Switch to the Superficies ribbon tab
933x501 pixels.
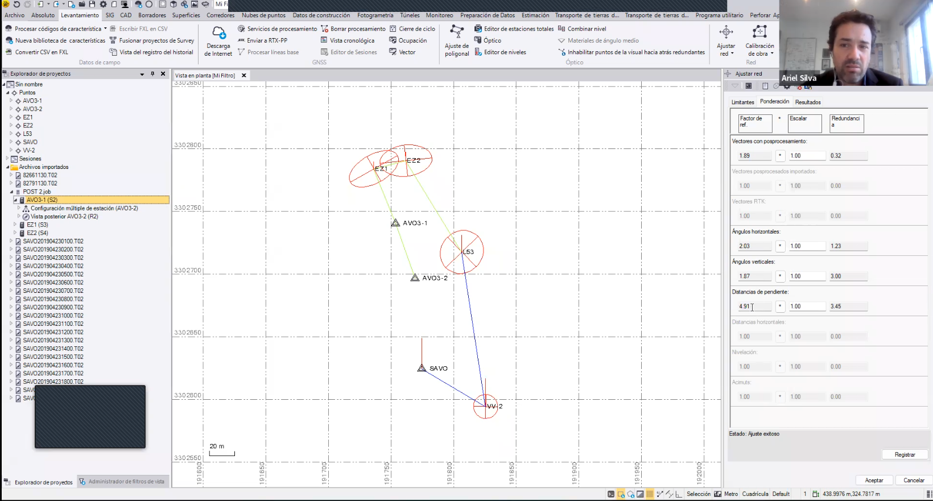pyautogui.click(x=186, y=15)
